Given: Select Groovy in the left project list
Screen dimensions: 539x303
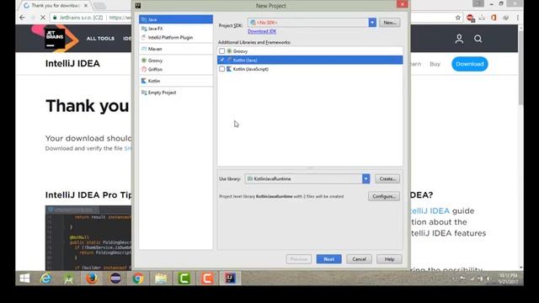Looking at the screenshot, I should 176,61.
